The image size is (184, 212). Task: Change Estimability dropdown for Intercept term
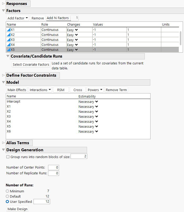88,102
